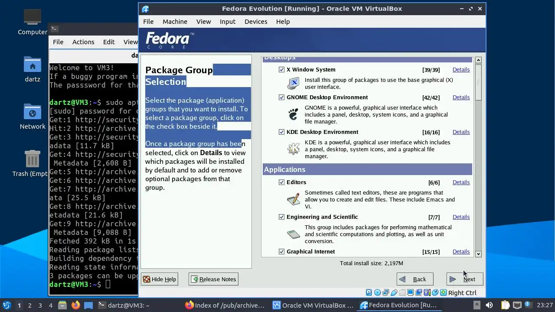
Task: Switch to workspace 2 in taskbar
Action: click(29, 305)
